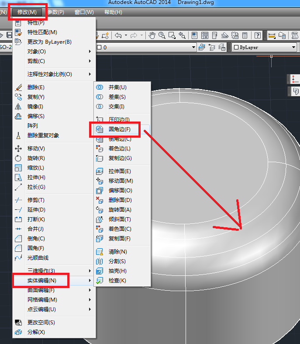Viewport: 300px width, 344px height.
Task: Click the Layer Previous icon
Action: pos(212,47)
